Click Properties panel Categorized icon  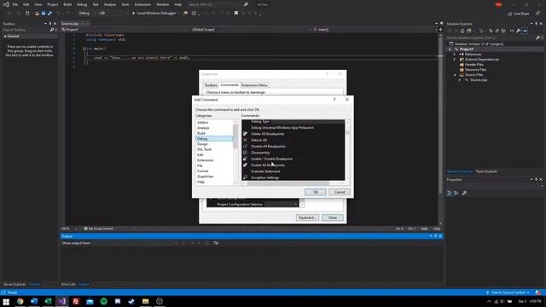[x=450, y=194]
